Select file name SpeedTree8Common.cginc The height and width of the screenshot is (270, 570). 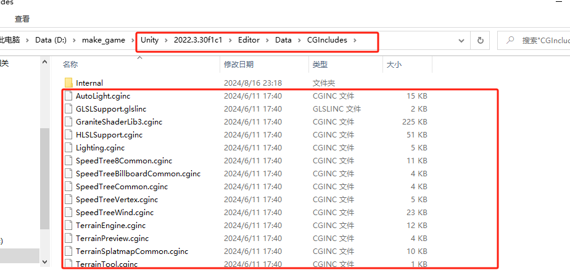[x=124, y=161]
